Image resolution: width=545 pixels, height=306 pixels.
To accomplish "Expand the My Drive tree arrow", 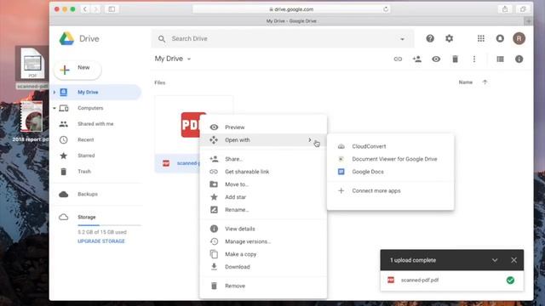I will (x=54, y=93).
